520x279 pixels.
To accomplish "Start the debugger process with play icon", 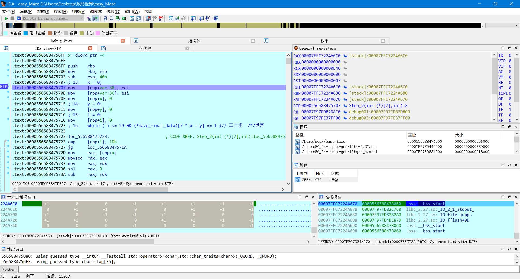I will click(6, 18).
